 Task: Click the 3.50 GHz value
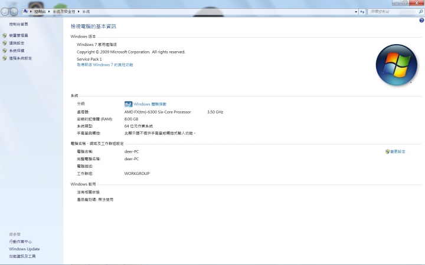(215, 112)
